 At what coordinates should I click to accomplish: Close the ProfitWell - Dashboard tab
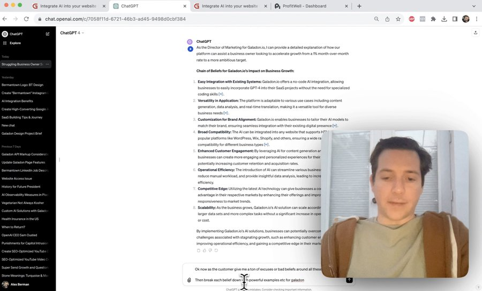click(347, 6)
